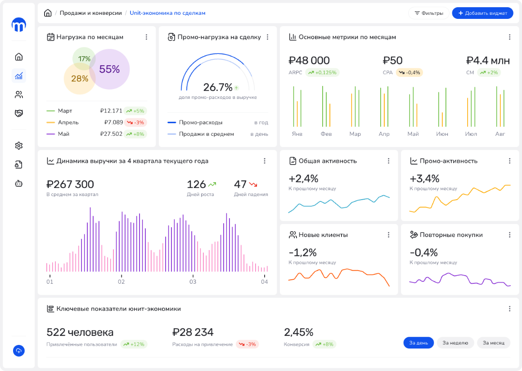Open options menu for Промо-активность
This screenshot has height=371, width=522.
510,161
